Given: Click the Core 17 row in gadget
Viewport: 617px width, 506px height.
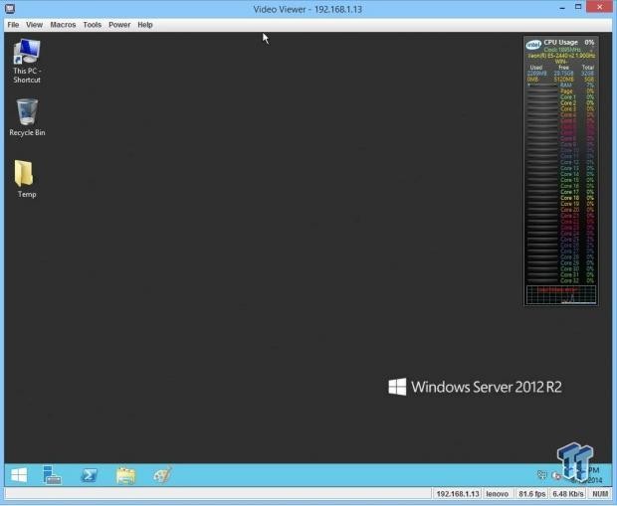Looking at the screenshot, I should [560, 192].
